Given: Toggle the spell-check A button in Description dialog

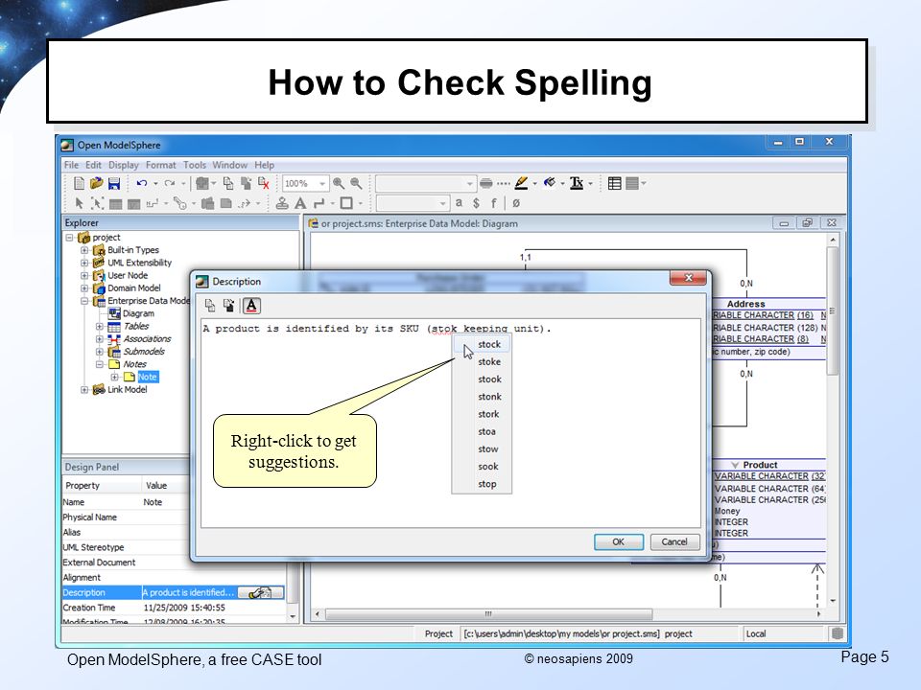Looking at the screenshot, I should pos(251,306).
